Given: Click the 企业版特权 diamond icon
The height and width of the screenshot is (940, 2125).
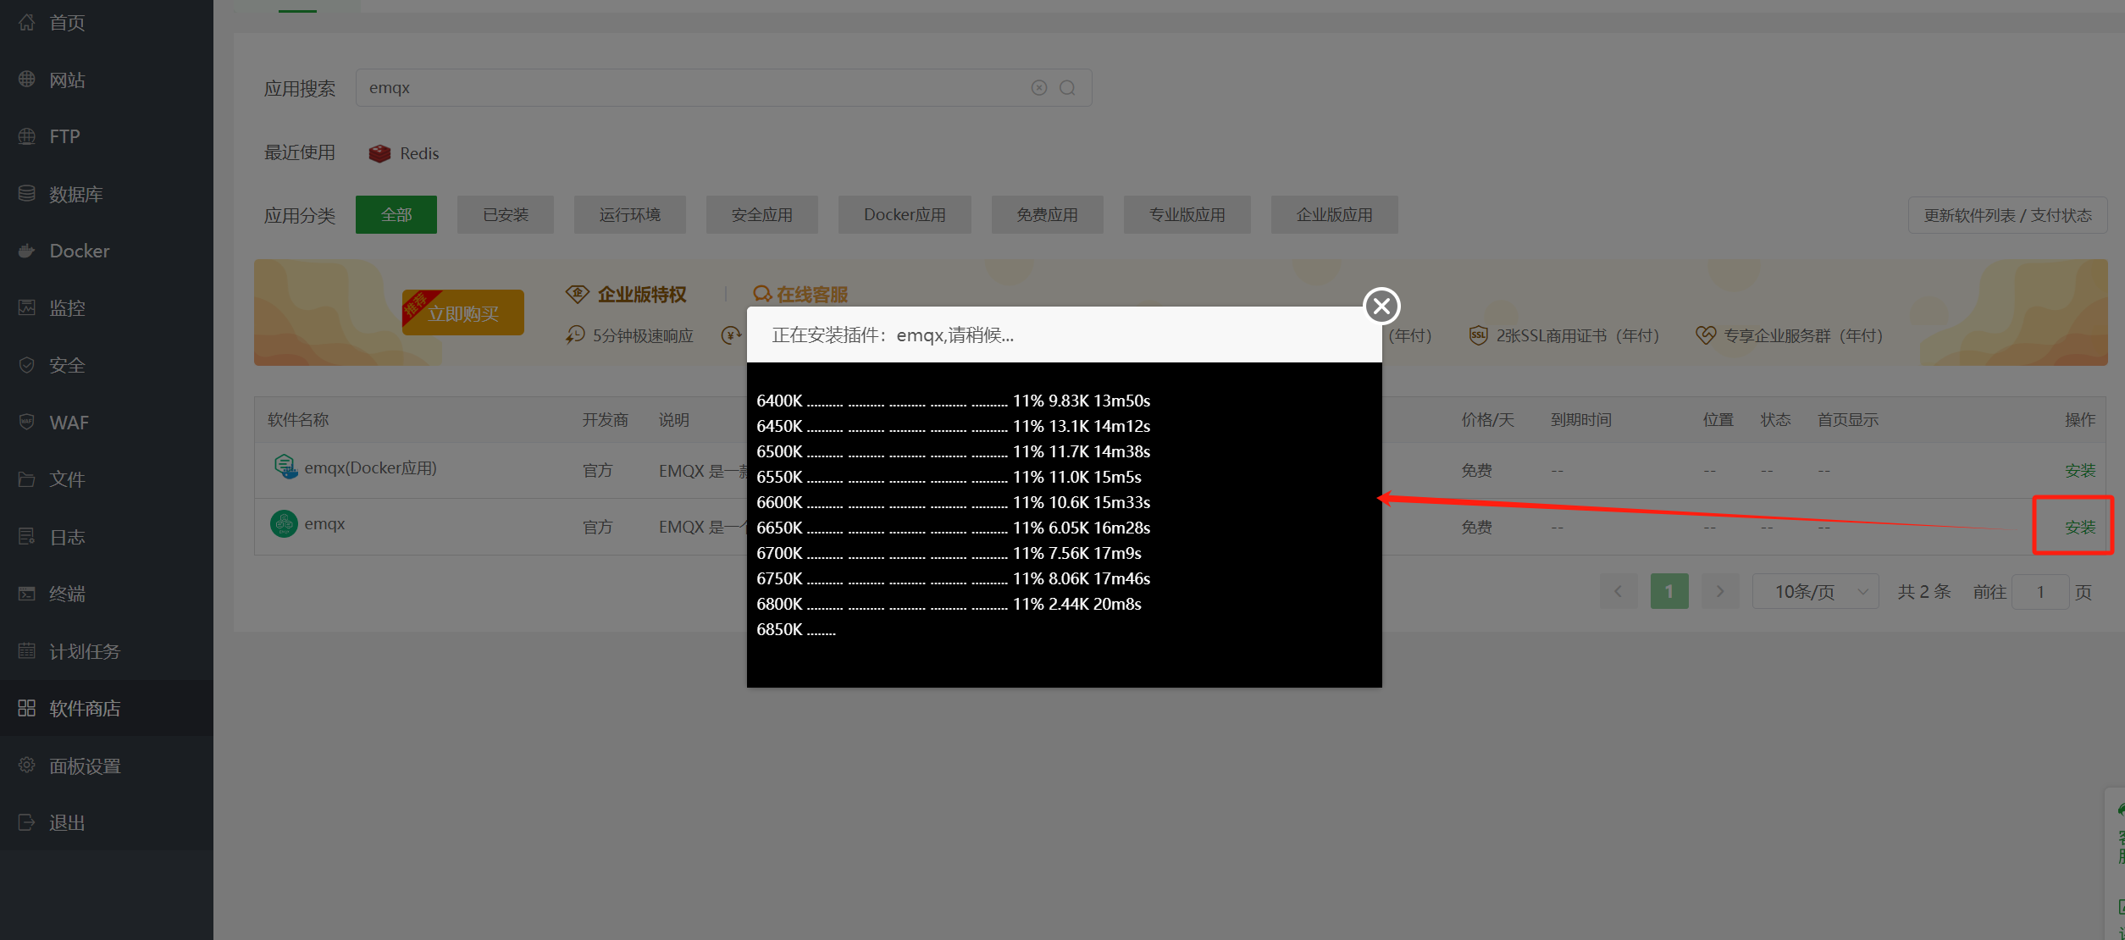Looking at the screenshot, I should coord(578,294).
